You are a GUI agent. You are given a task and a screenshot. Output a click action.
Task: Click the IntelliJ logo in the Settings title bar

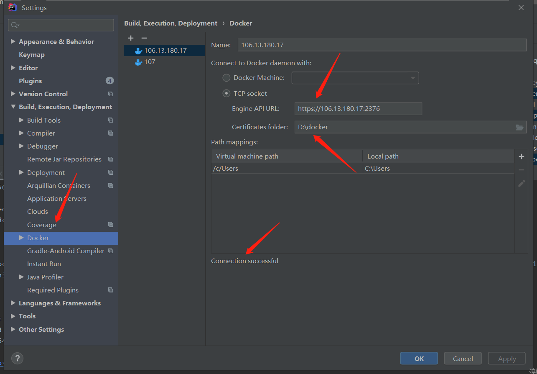pos(13,8)
